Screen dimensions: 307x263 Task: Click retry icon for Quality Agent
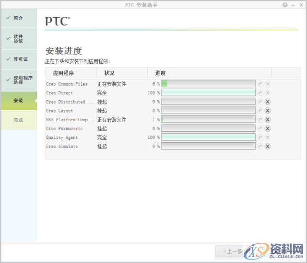[x=260, y=137]
